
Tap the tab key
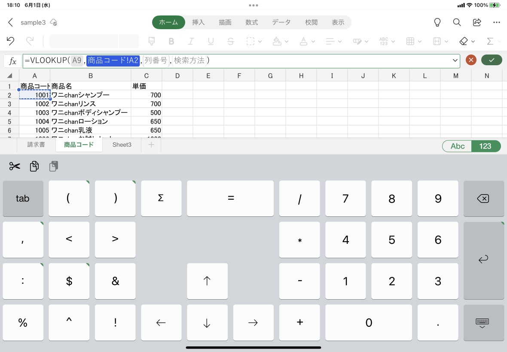[x=23, y=198]
